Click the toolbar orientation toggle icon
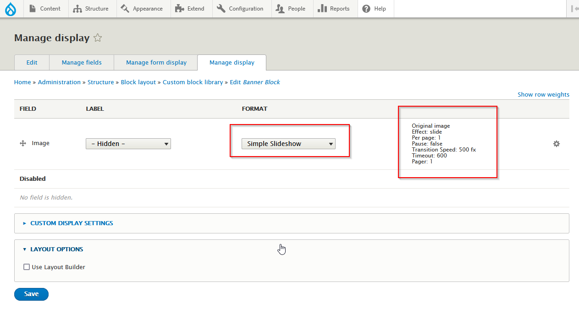The width and height of the screenshot is (579, 314). point(574,9)
